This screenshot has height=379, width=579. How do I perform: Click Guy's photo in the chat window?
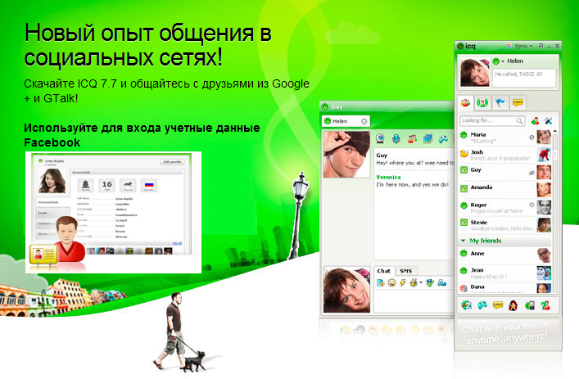(x=346, y=154)
